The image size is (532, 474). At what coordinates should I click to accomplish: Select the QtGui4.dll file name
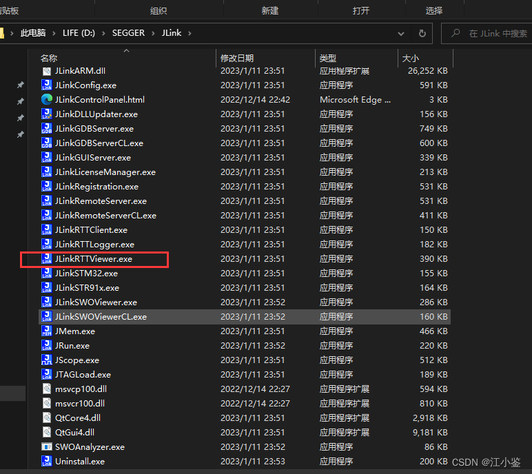coord(74,432)
